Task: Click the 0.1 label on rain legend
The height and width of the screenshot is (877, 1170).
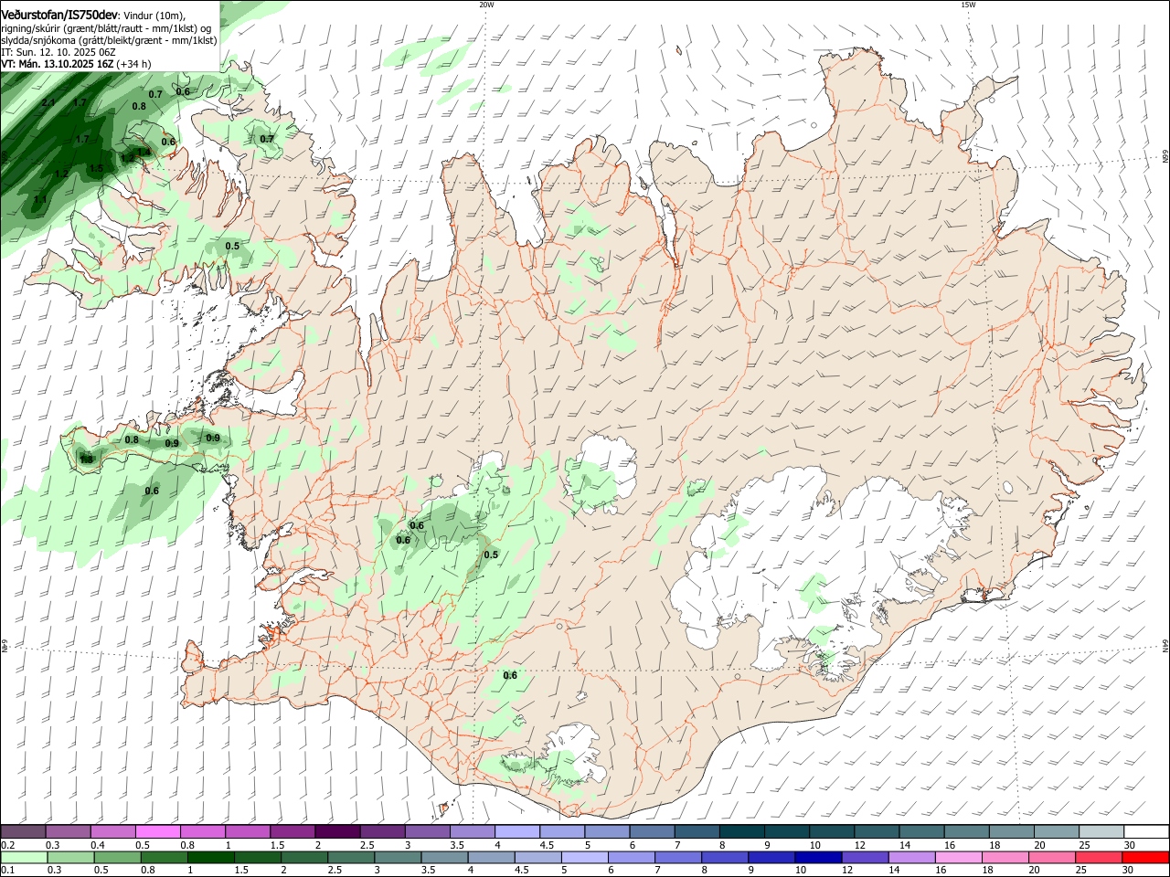Action: (7, 871)
